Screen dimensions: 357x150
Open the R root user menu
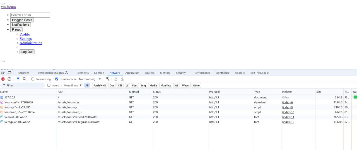pos(16,30)
